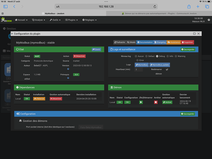Select the Debug log level radio button

(157, 56)
